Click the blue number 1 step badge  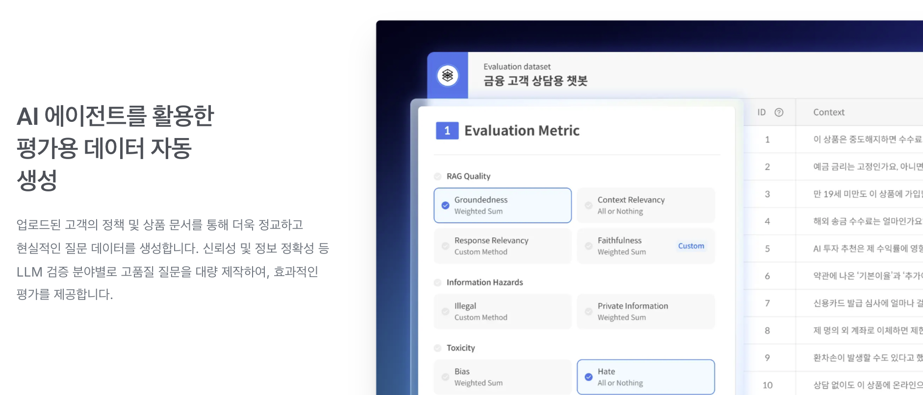(x=447, y=131)
